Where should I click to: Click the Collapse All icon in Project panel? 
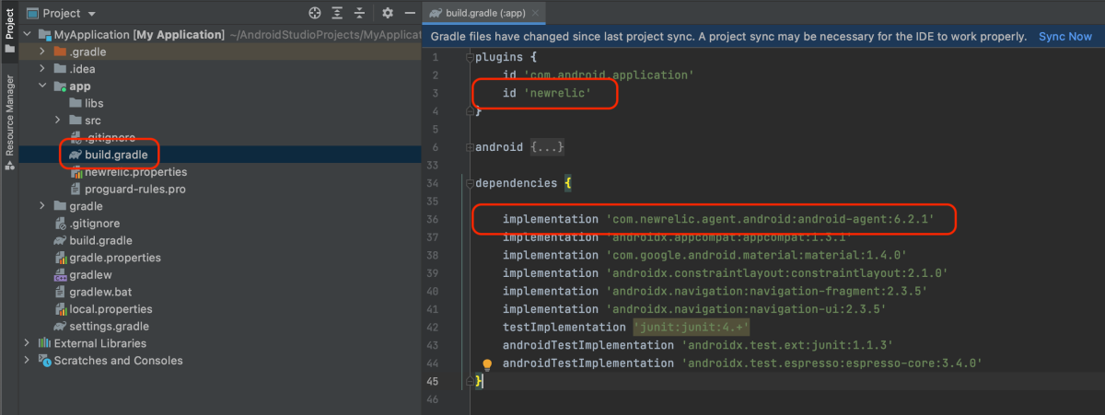(x=359, y=13)
